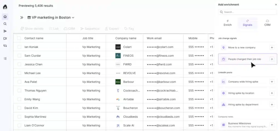The width and height of the screenshot is (280, 131).
Task: Click the briefcase icon for job role change
Action: (x=223, y=59)
